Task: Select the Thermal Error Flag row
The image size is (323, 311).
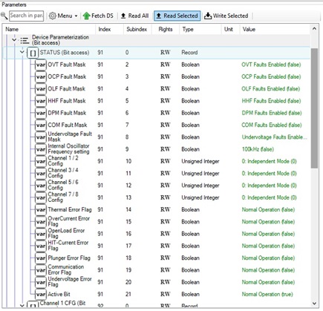Action: 156,210
